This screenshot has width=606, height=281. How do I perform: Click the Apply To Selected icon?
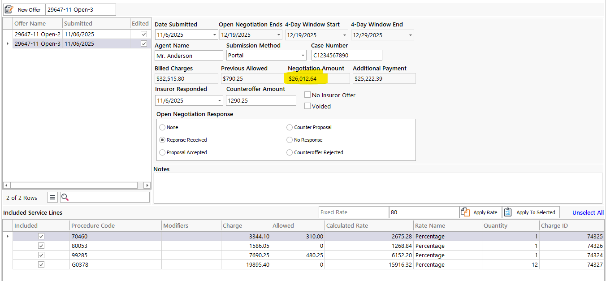coord(508,212)
